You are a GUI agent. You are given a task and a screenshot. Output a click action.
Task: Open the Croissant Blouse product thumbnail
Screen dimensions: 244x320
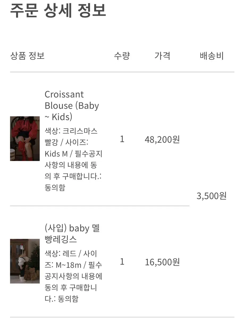pos(25,139)
